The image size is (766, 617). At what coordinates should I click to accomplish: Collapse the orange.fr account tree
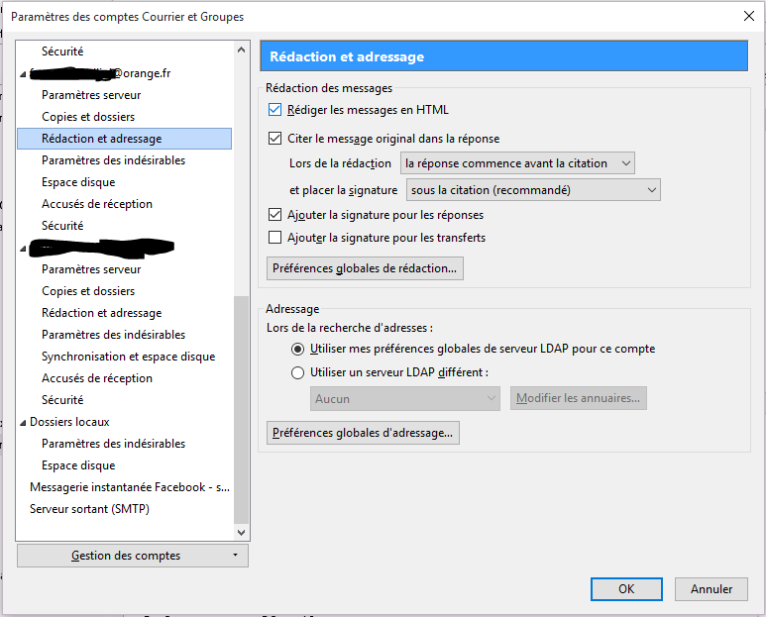click(24, 74)
